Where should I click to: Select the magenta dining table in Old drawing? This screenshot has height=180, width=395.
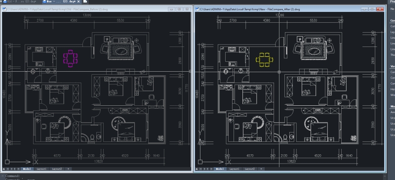[70, 58]
